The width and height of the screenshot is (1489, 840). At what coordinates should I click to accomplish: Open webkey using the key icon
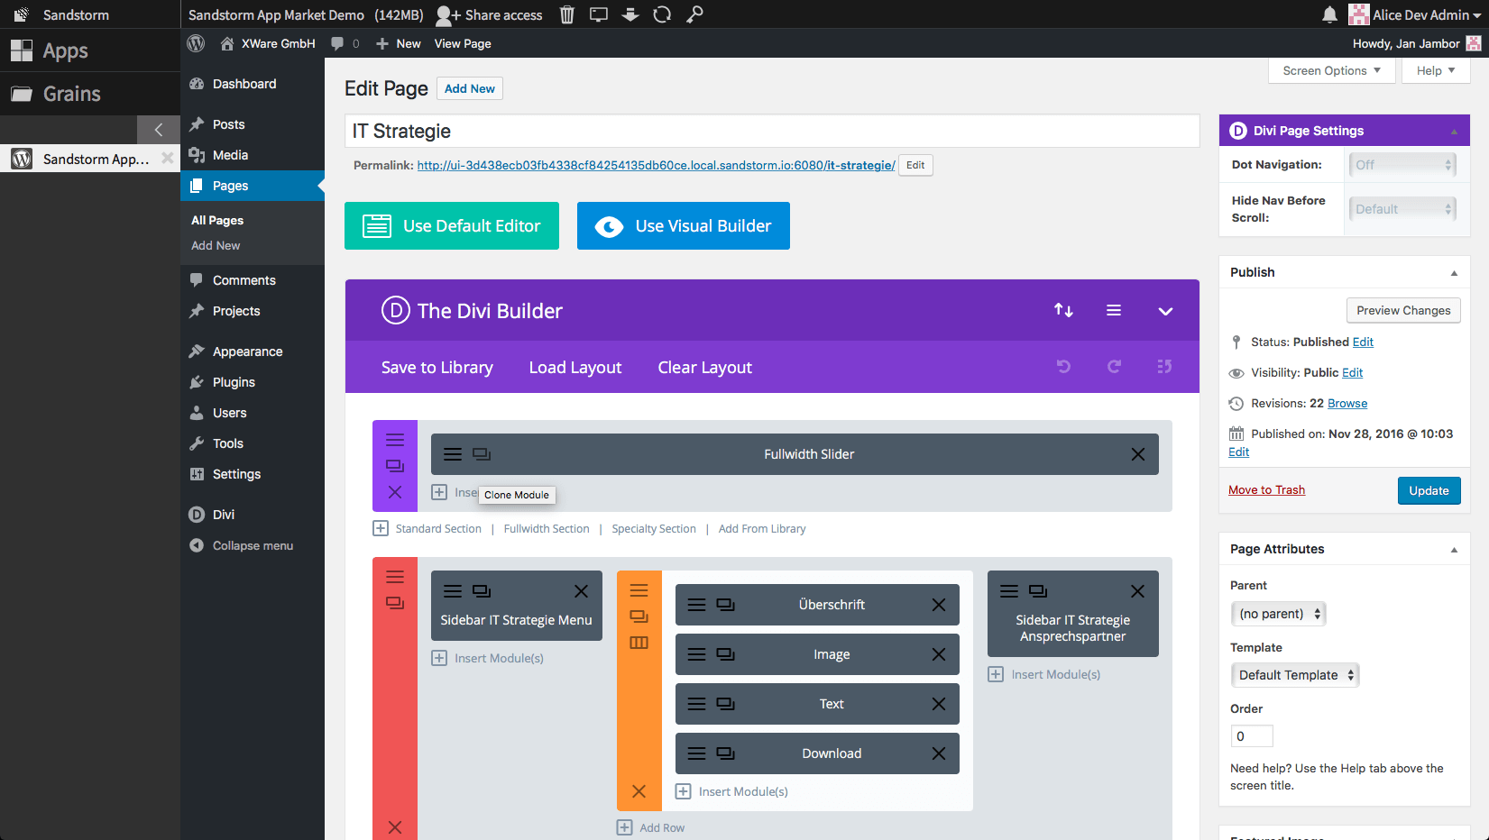(694, 14)
